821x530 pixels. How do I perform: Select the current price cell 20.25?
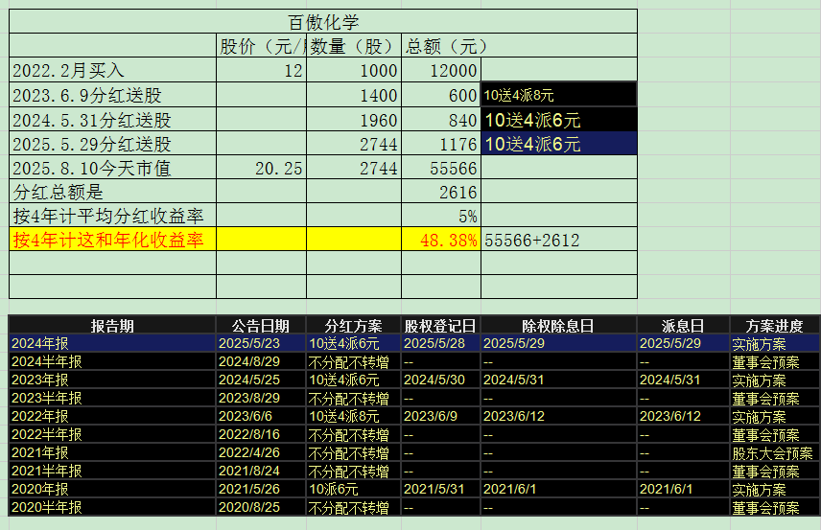261,168
